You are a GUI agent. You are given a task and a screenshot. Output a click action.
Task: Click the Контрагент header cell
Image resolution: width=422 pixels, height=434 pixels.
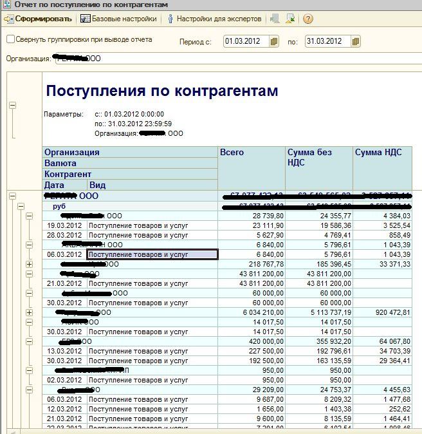point(130,174)
